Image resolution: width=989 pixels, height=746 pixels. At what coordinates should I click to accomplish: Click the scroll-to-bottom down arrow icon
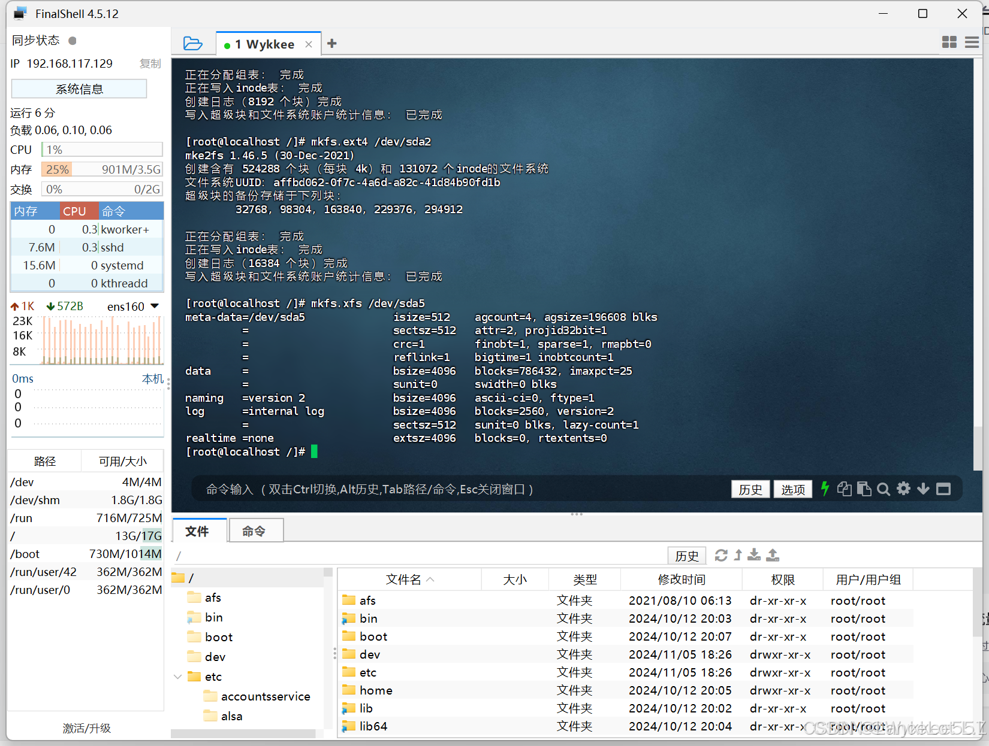click(x=923, y=489)
